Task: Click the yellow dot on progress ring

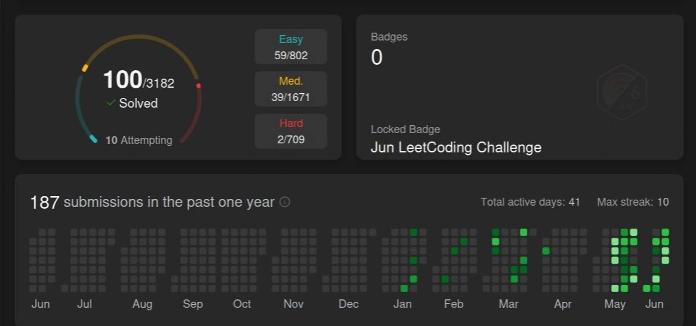Action: click(x=85, y=68)
